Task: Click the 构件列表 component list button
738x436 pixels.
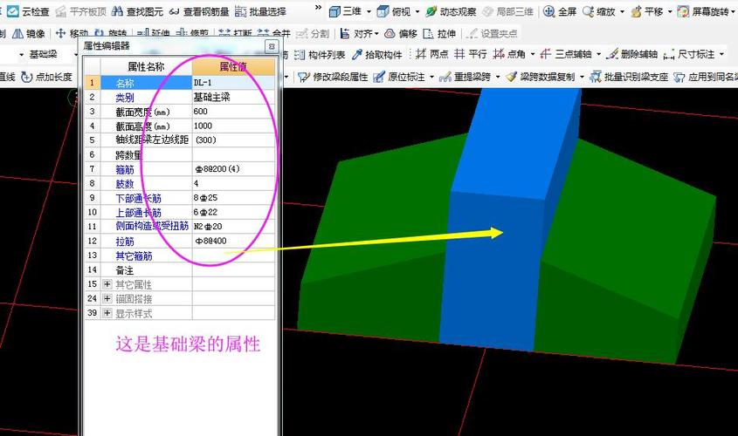Action: click(x=319, y=55)
